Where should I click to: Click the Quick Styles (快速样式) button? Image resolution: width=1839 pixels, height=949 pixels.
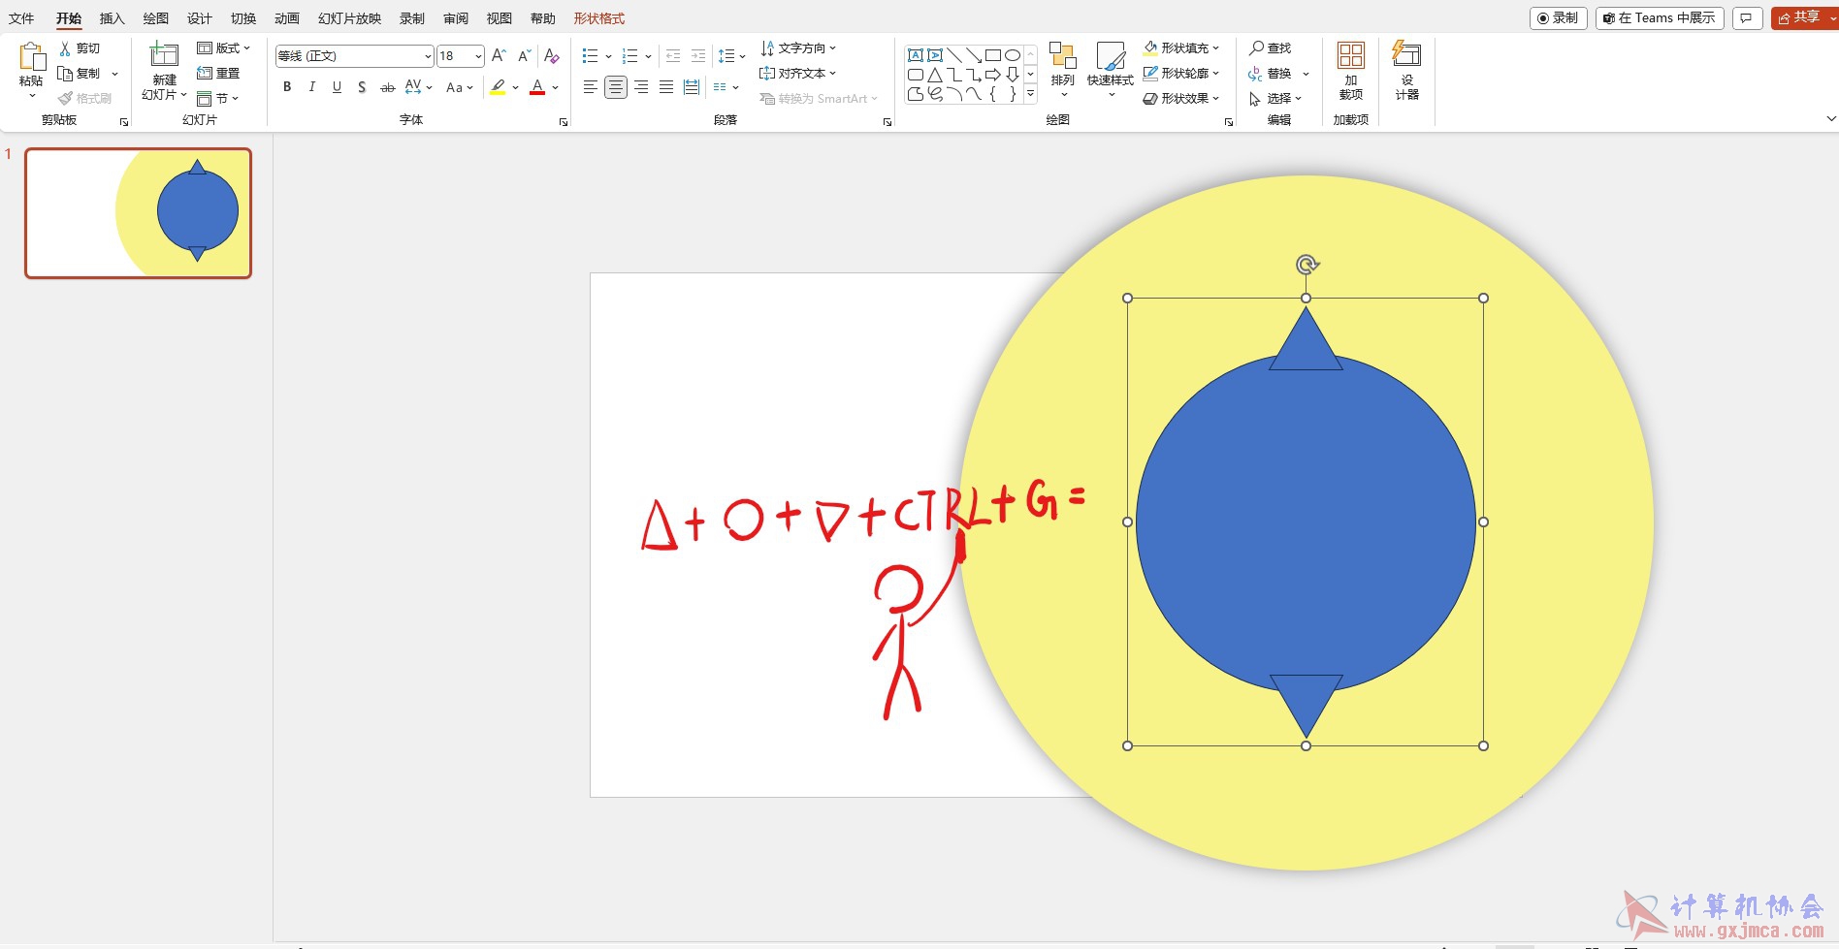pyautogui.click(x=1110, y=70)
